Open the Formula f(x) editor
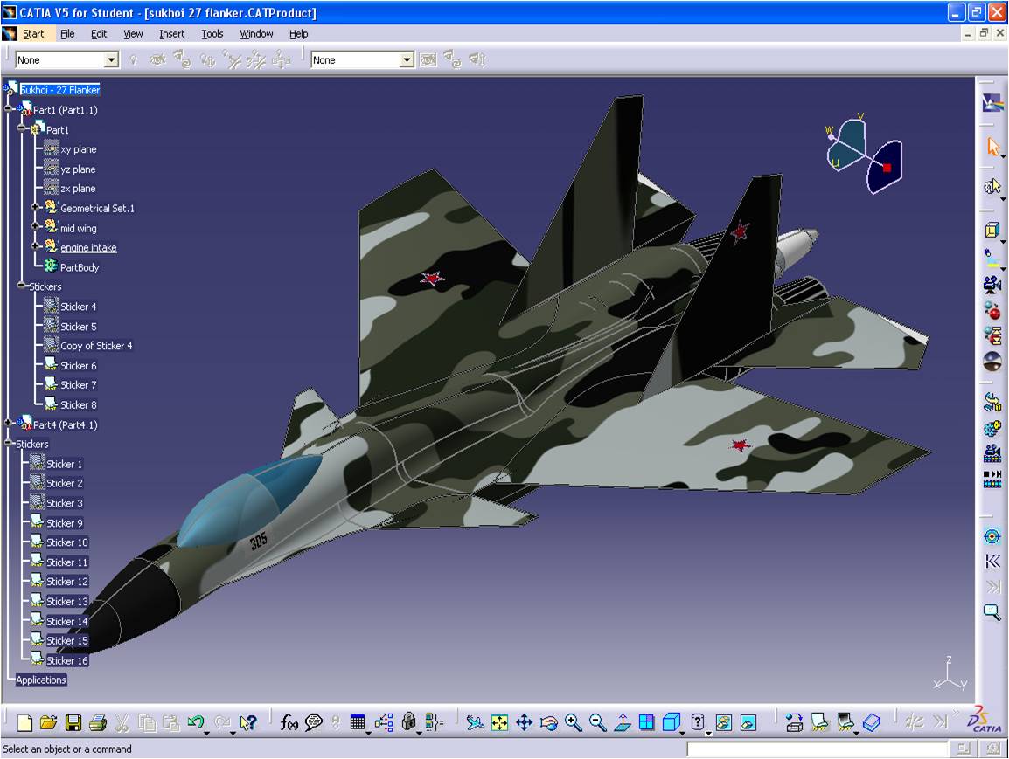 coord(289,723)
